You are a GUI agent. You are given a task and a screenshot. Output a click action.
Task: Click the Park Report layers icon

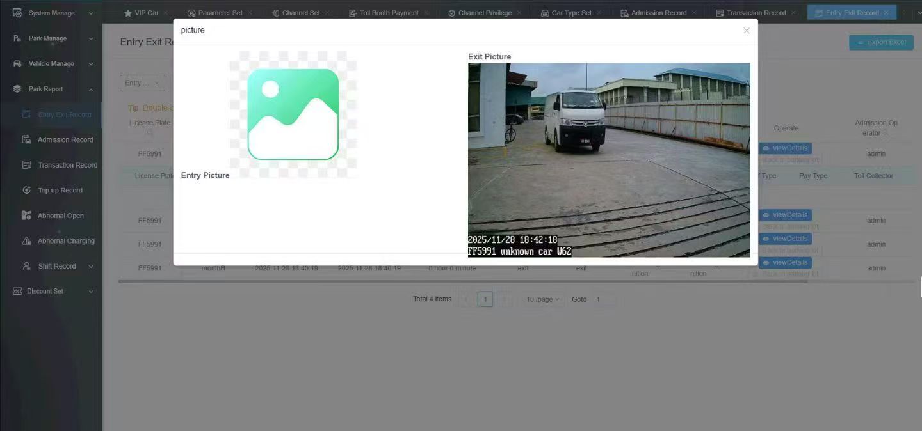click(17, 89)
